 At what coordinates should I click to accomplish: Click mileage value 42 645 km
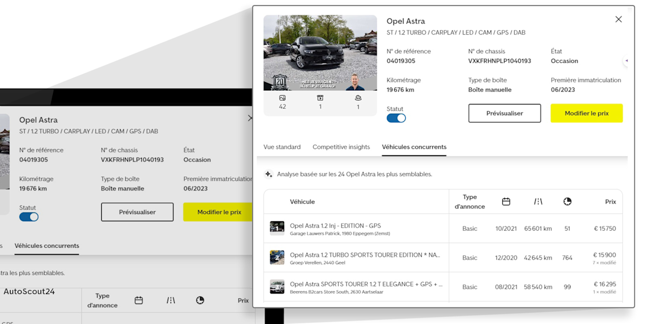click(538, 258)
